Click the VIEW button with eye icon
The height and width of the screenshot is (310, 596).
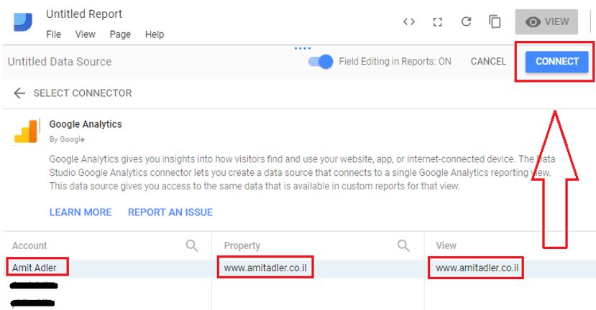coord(547,22)
